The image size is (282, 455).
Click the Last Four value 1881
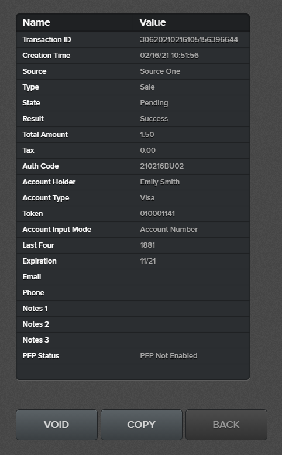(x=147, y=245)
